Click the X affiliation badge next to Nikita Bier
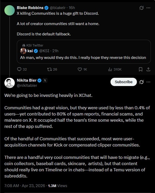This screenshot has width=155, height=193. click(x=45, y=80)
